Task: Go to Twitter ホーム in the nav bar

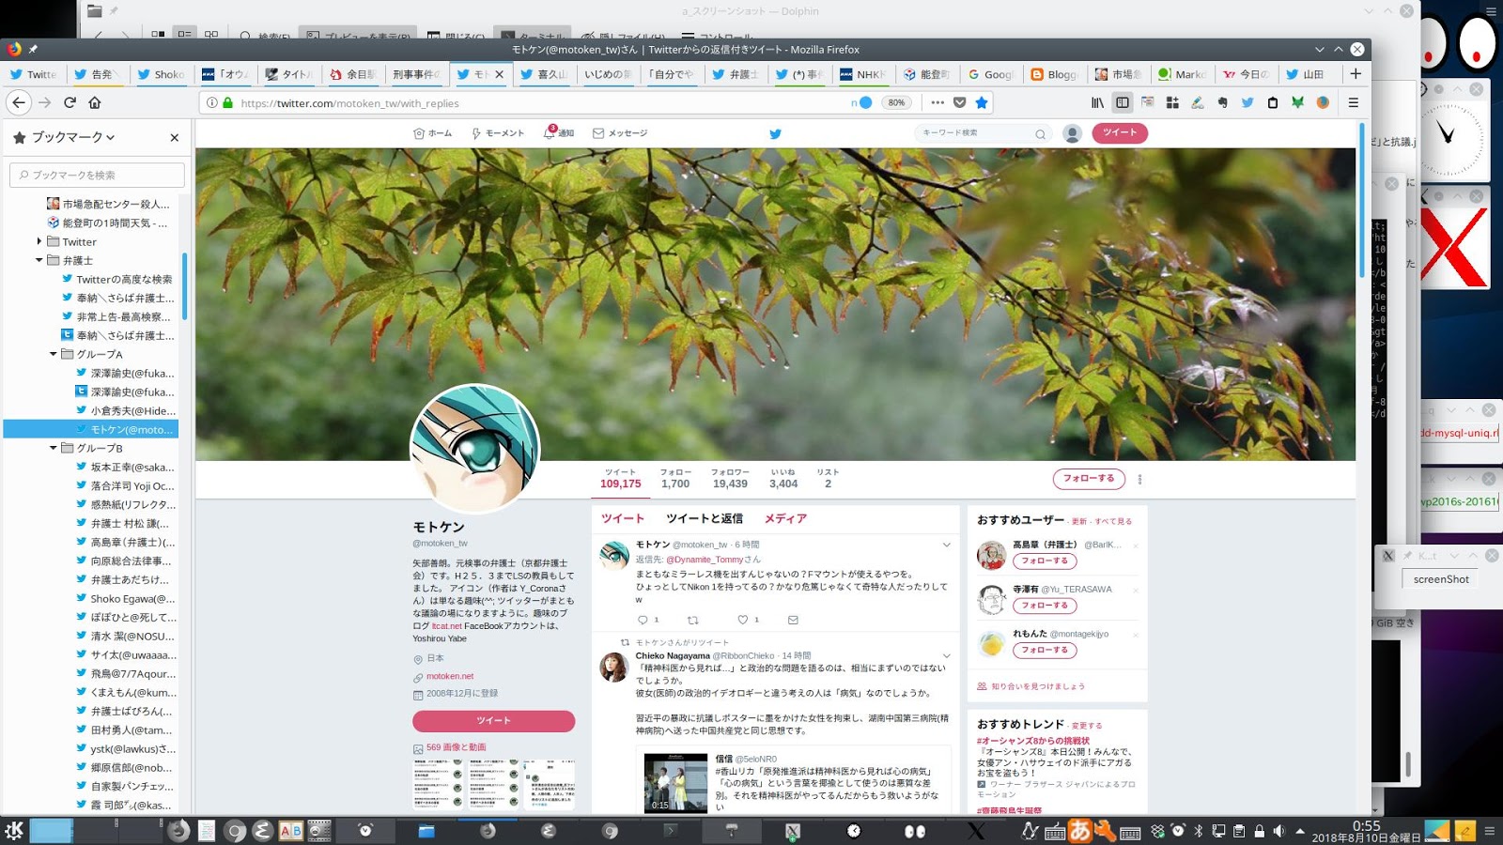Action: click(432, 133)
